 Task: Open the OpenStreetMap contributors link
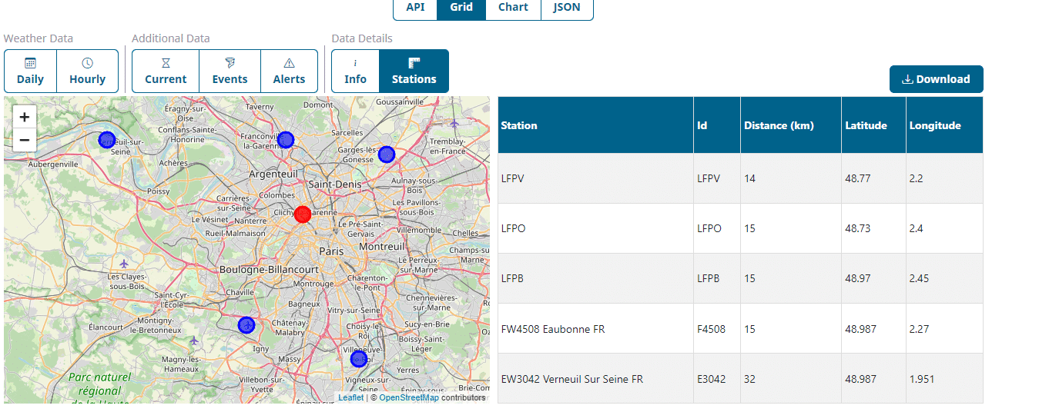408,397
